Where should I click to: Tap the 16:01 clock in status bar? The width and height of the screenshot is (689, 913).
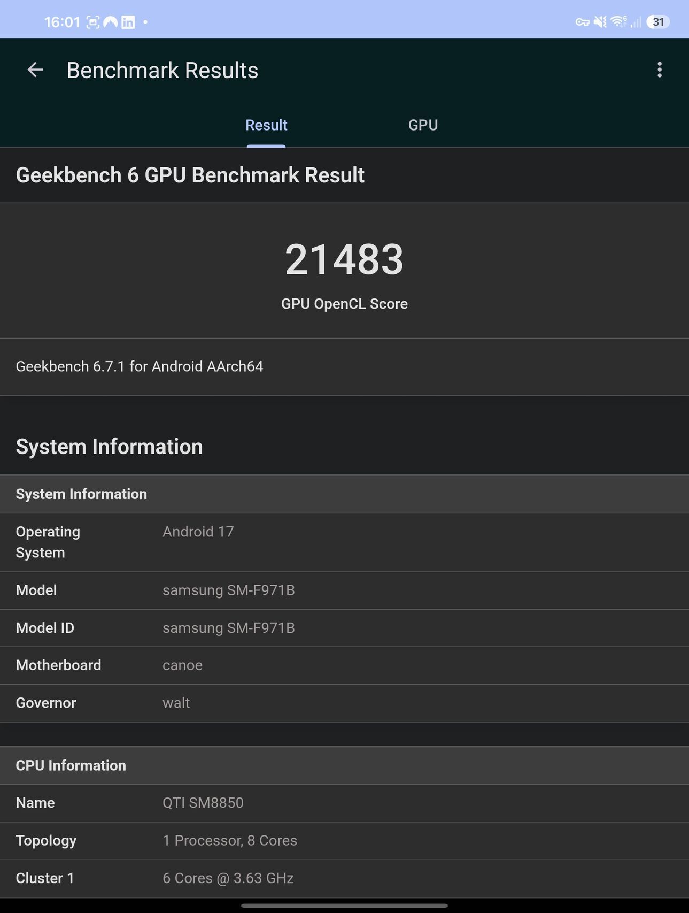click(62, 22)
